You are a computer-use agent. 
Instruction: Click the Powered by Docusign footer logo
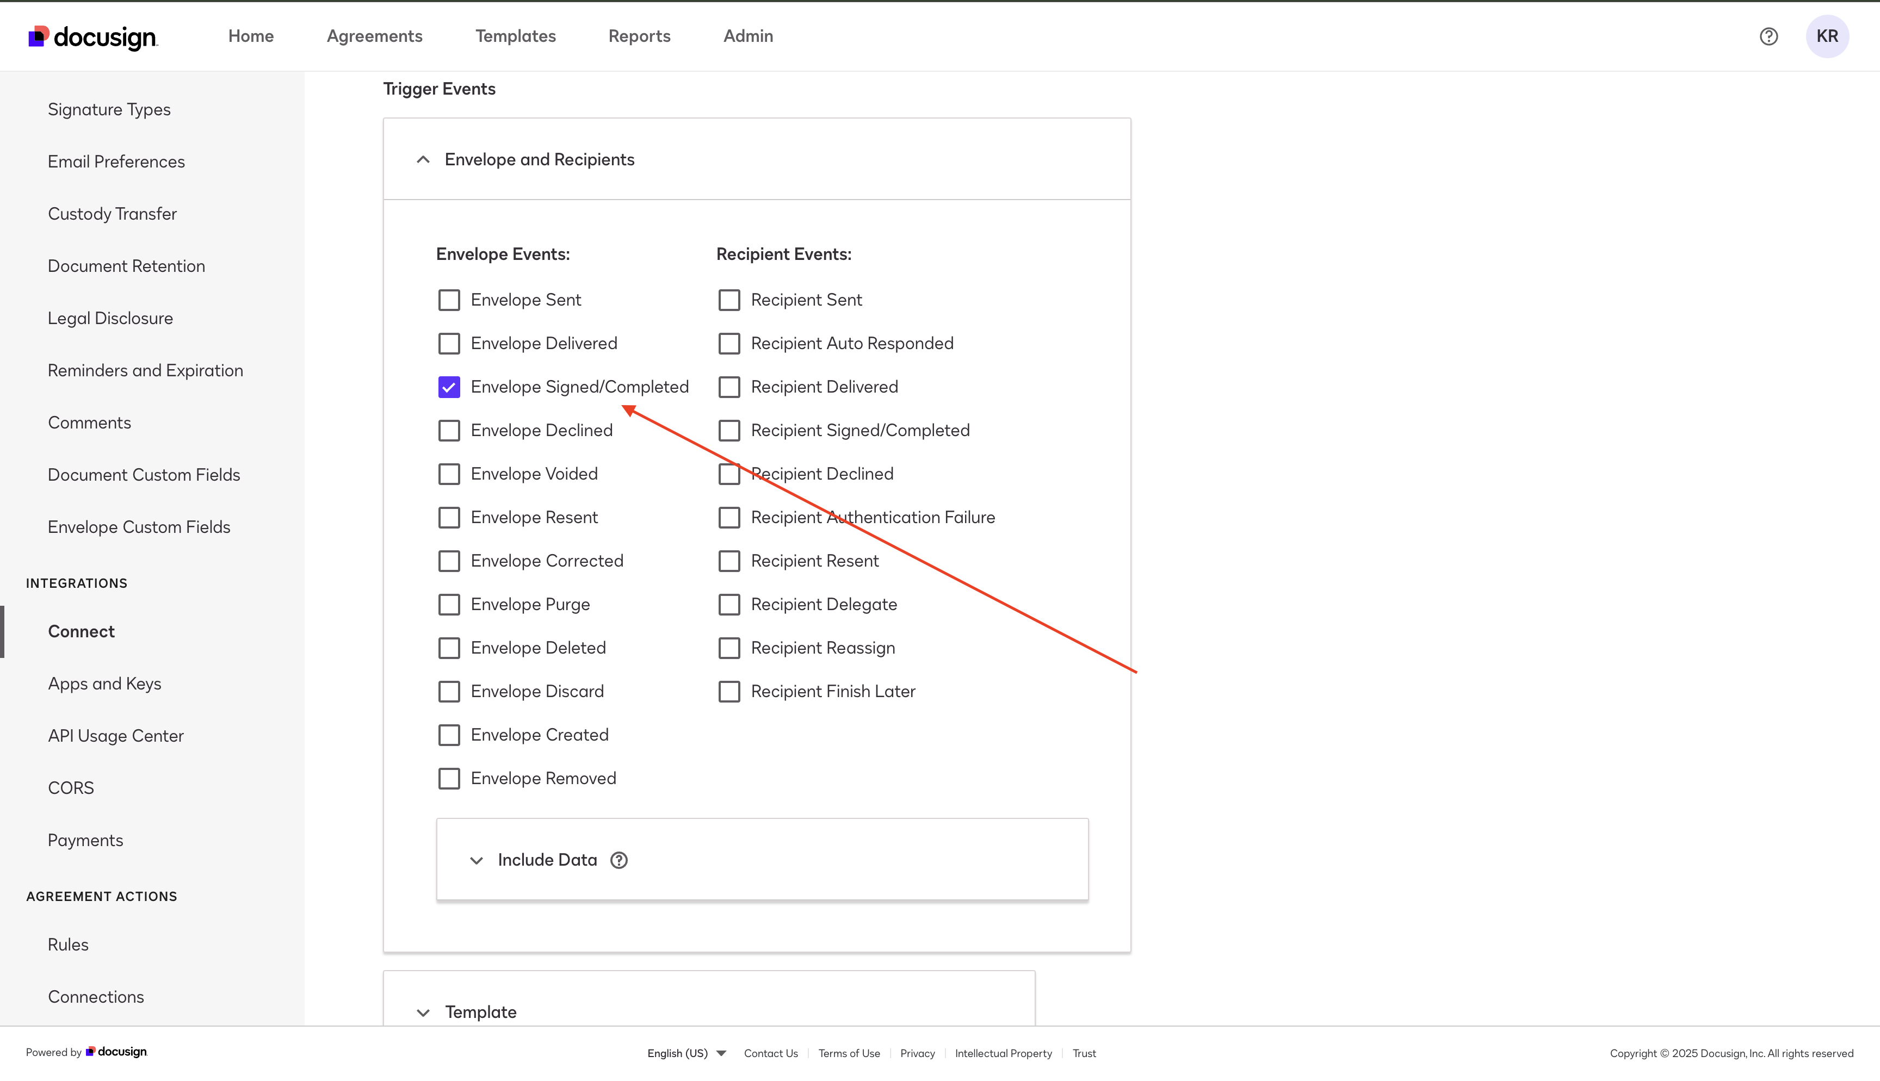(x=116, y=1052)
